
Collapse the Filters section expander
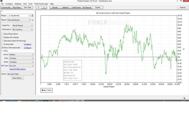click(2, 51)
